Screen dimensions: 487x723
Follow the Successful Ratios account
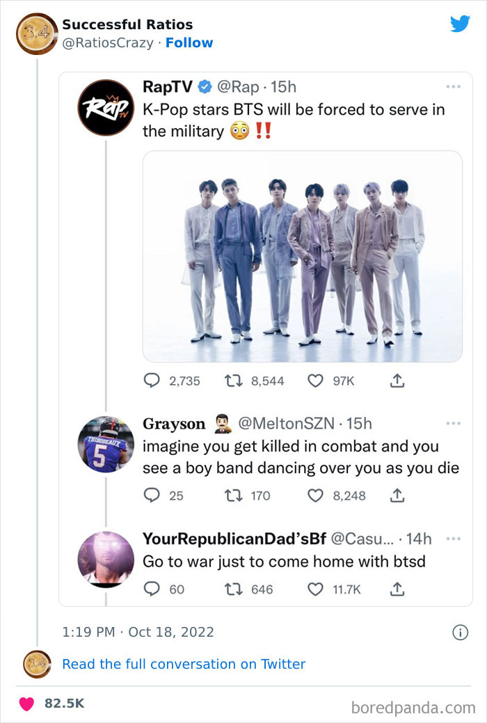click(190, 42)
